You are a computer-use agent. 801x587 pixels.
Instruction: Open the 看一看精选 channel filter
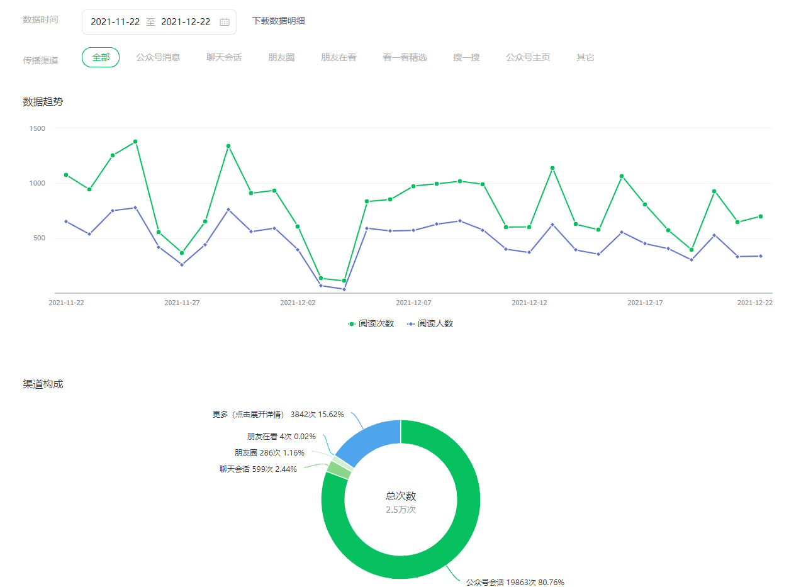click(405, 57)
